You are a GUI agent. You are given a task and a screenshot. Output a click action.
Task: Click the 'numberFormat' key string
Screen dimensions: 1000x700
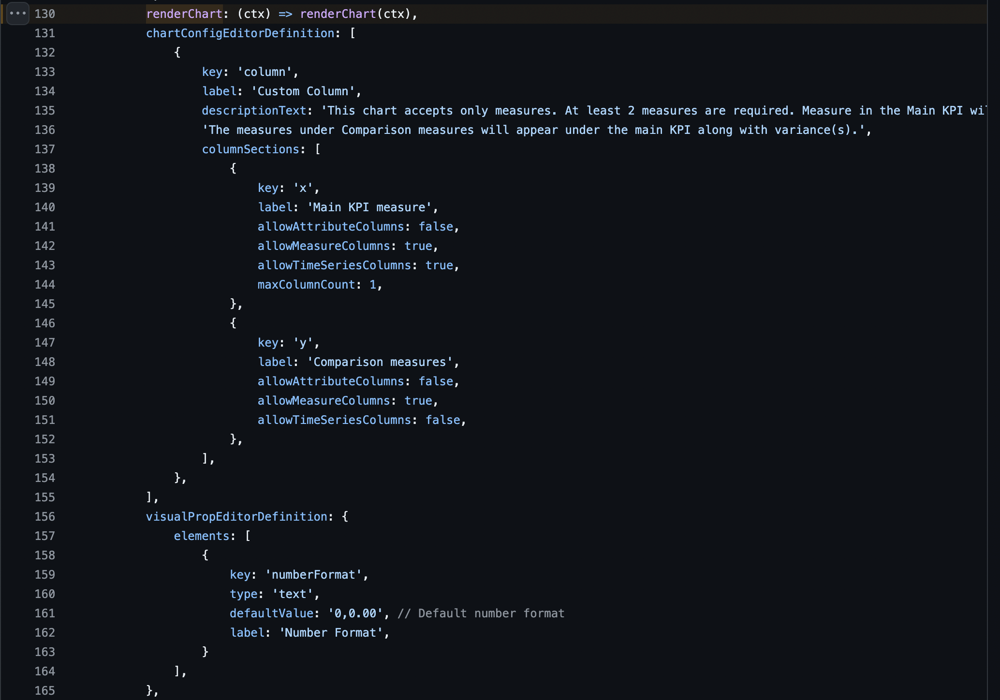[313, 574]
